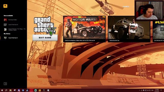
Task: Open the Windows Start menu
Action: pos(2,90)
